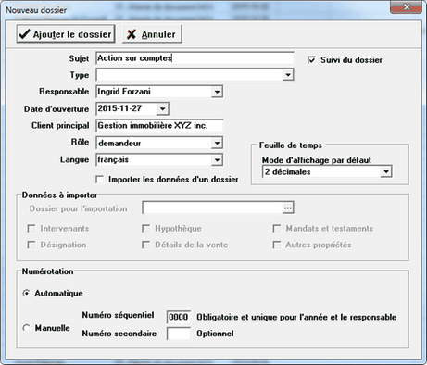
Task: Open the Type dropdown list
Action: [288, 75]
